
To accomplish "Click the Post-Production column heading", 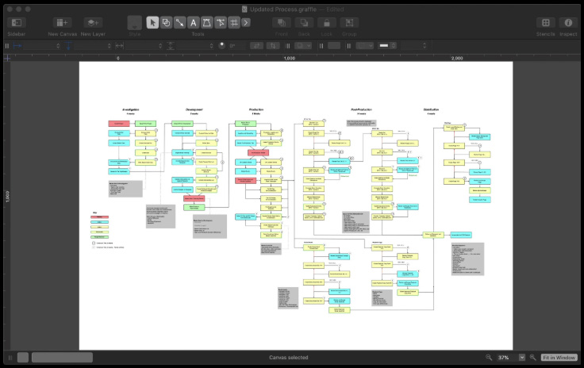I will [361, 109].
